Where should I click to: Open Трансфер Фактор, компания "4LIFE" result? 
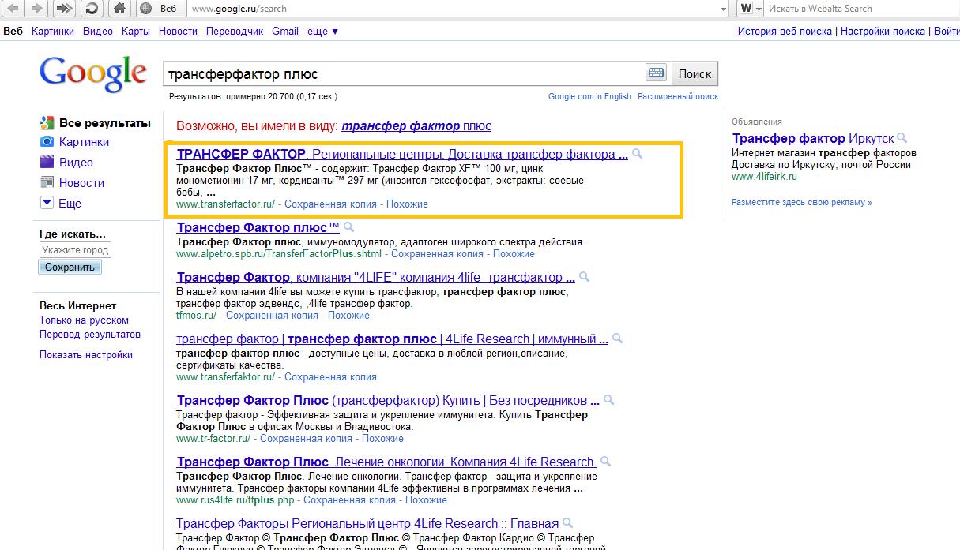pos(375,278)
